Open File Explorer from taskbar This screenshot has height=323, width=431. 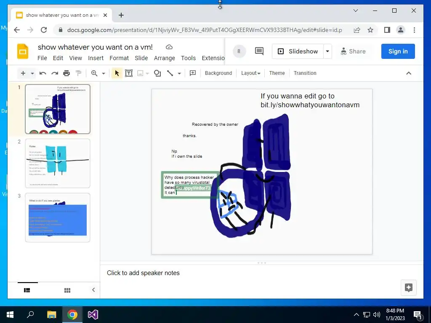click(x=51, y=315)
